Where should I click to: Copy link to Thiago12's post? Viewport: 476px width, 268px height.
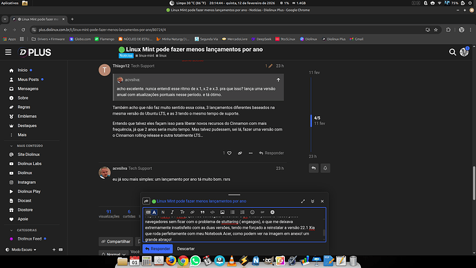(240, 153)
